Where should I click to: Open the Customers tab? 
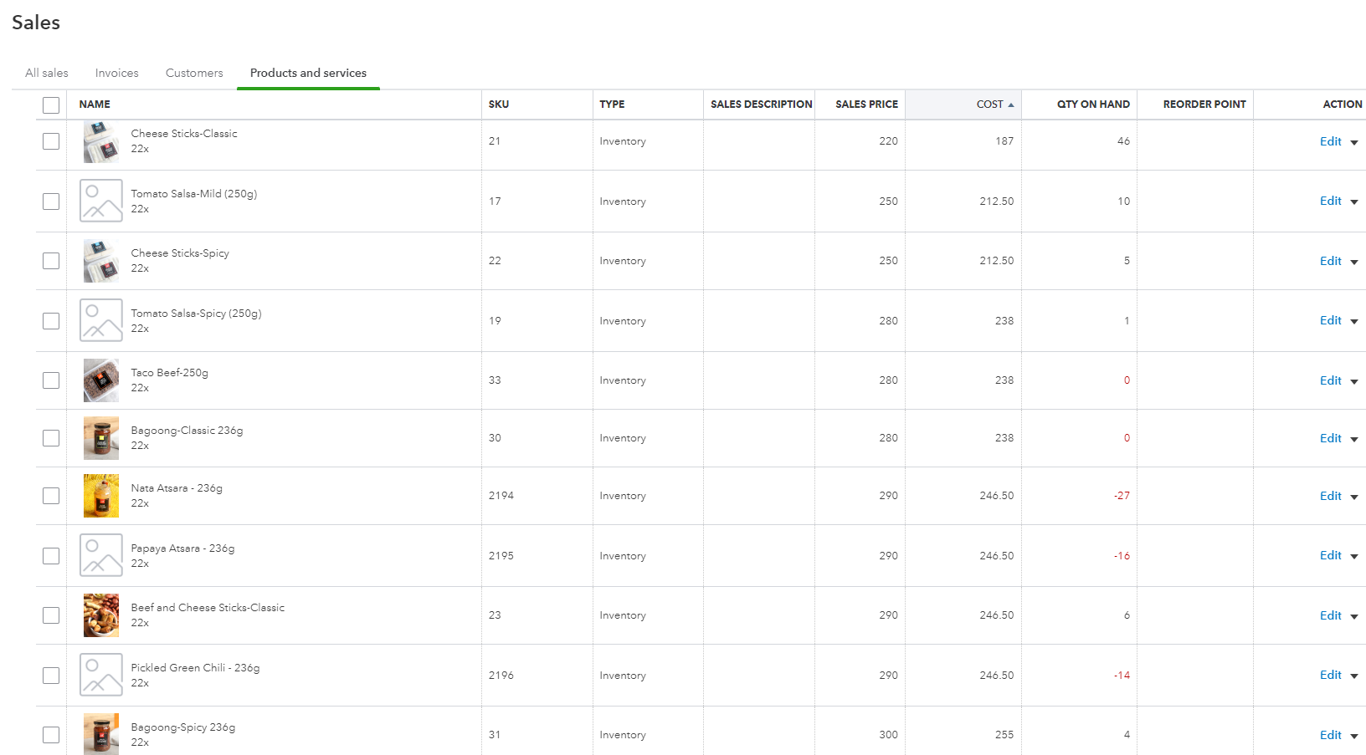(x=194, y=73)
